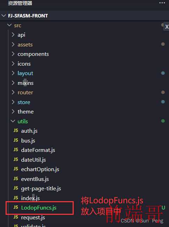Expand the components folder
The image size is (169, 227).
coord(13,54)
